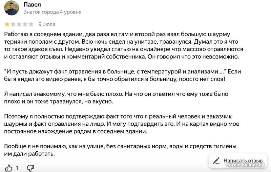
Task: Open Павел's profile avatar photo
Action: [x=12, y=8]
